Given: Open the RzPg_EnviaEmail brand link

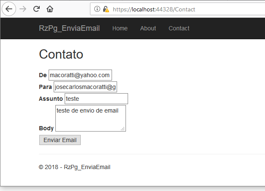Looking at the screenshot, I should (69, 28).
